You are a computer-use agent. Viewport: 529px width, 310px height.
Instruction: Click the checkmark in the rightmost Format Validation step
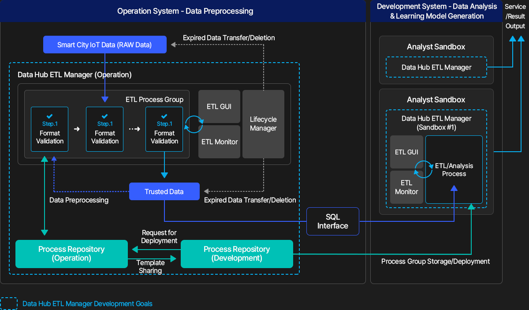click(164, 116)
